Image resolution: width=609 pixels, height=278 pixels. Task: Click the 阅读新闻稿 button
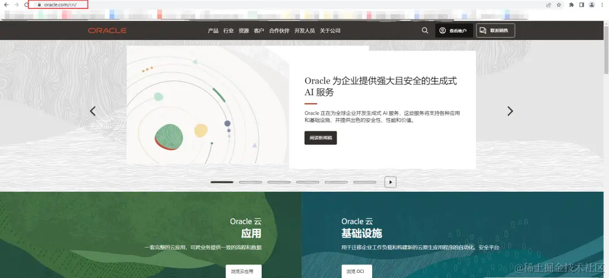320,138
